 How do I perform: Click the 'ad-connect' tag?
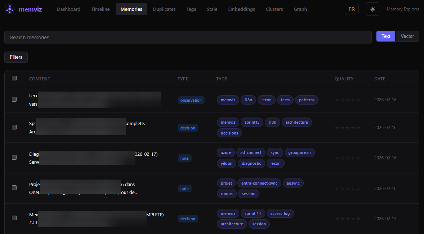click(251, 153)
